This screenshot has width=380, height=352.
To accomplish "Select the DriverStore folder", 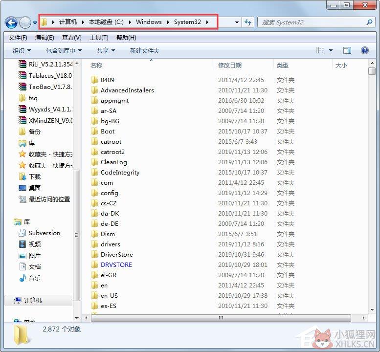I will [x=112, y=255].
